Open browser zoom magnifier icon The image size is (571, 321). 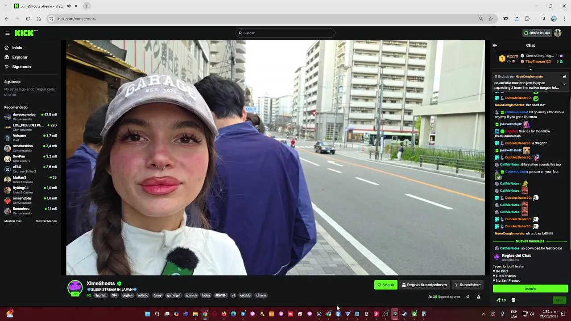481,19
